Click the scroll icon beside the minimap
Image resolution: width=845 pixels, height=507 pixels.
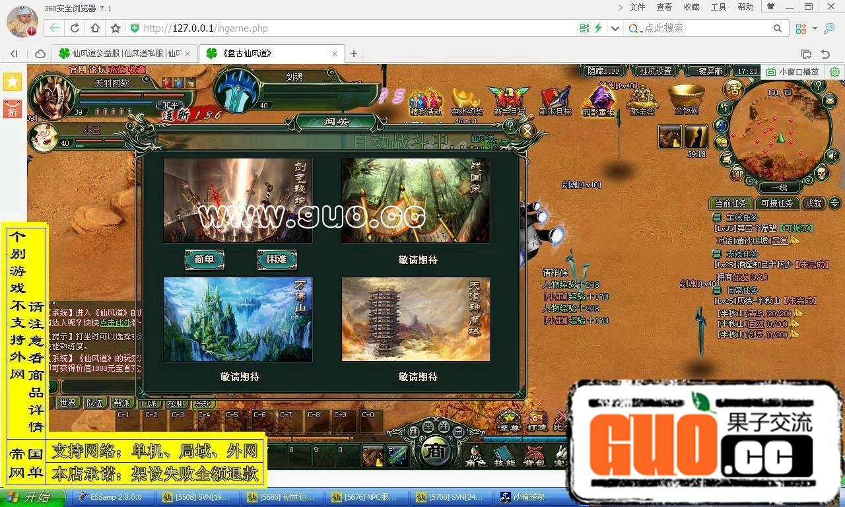tap(727, 159)
